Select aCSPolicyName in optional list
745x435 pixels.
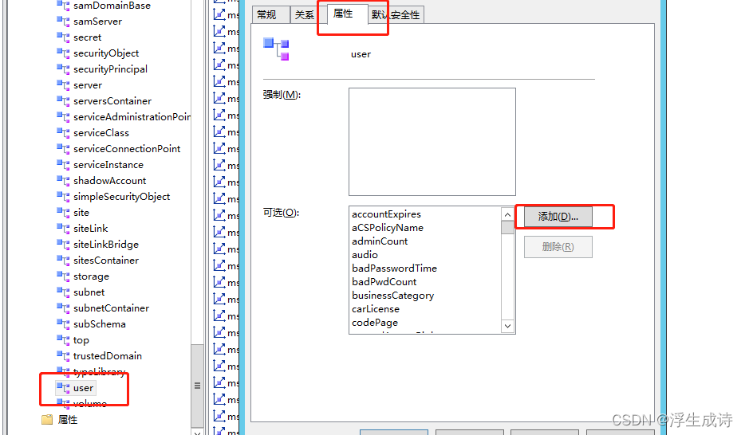click(387, 228)
